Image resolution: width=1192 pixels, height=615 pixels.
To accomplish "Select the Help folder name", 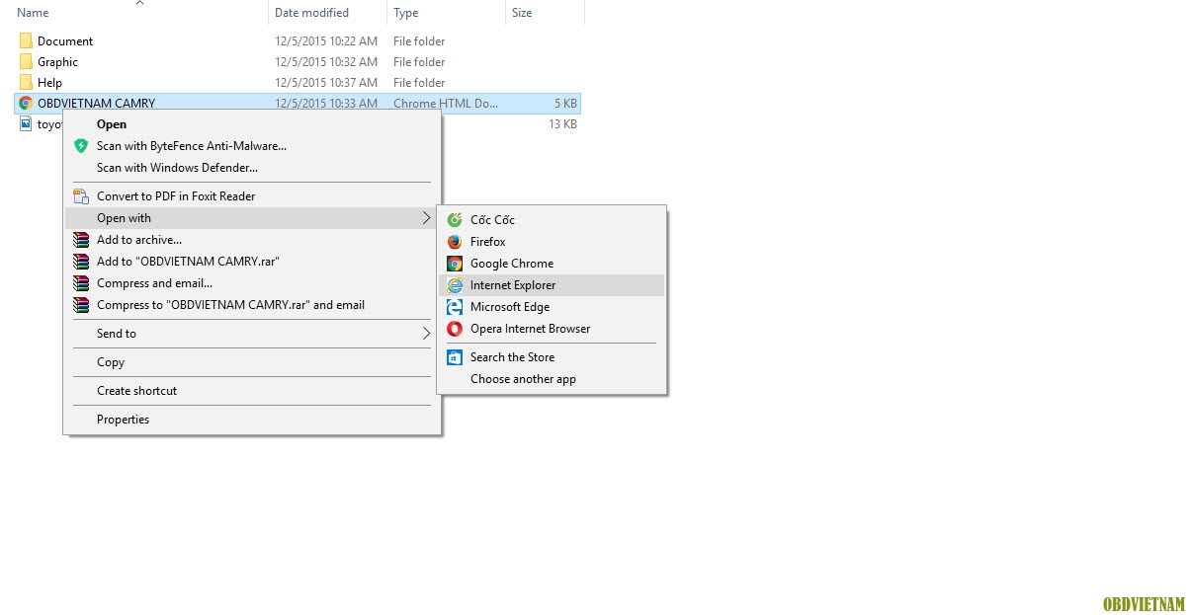I will tap(49, 82).
